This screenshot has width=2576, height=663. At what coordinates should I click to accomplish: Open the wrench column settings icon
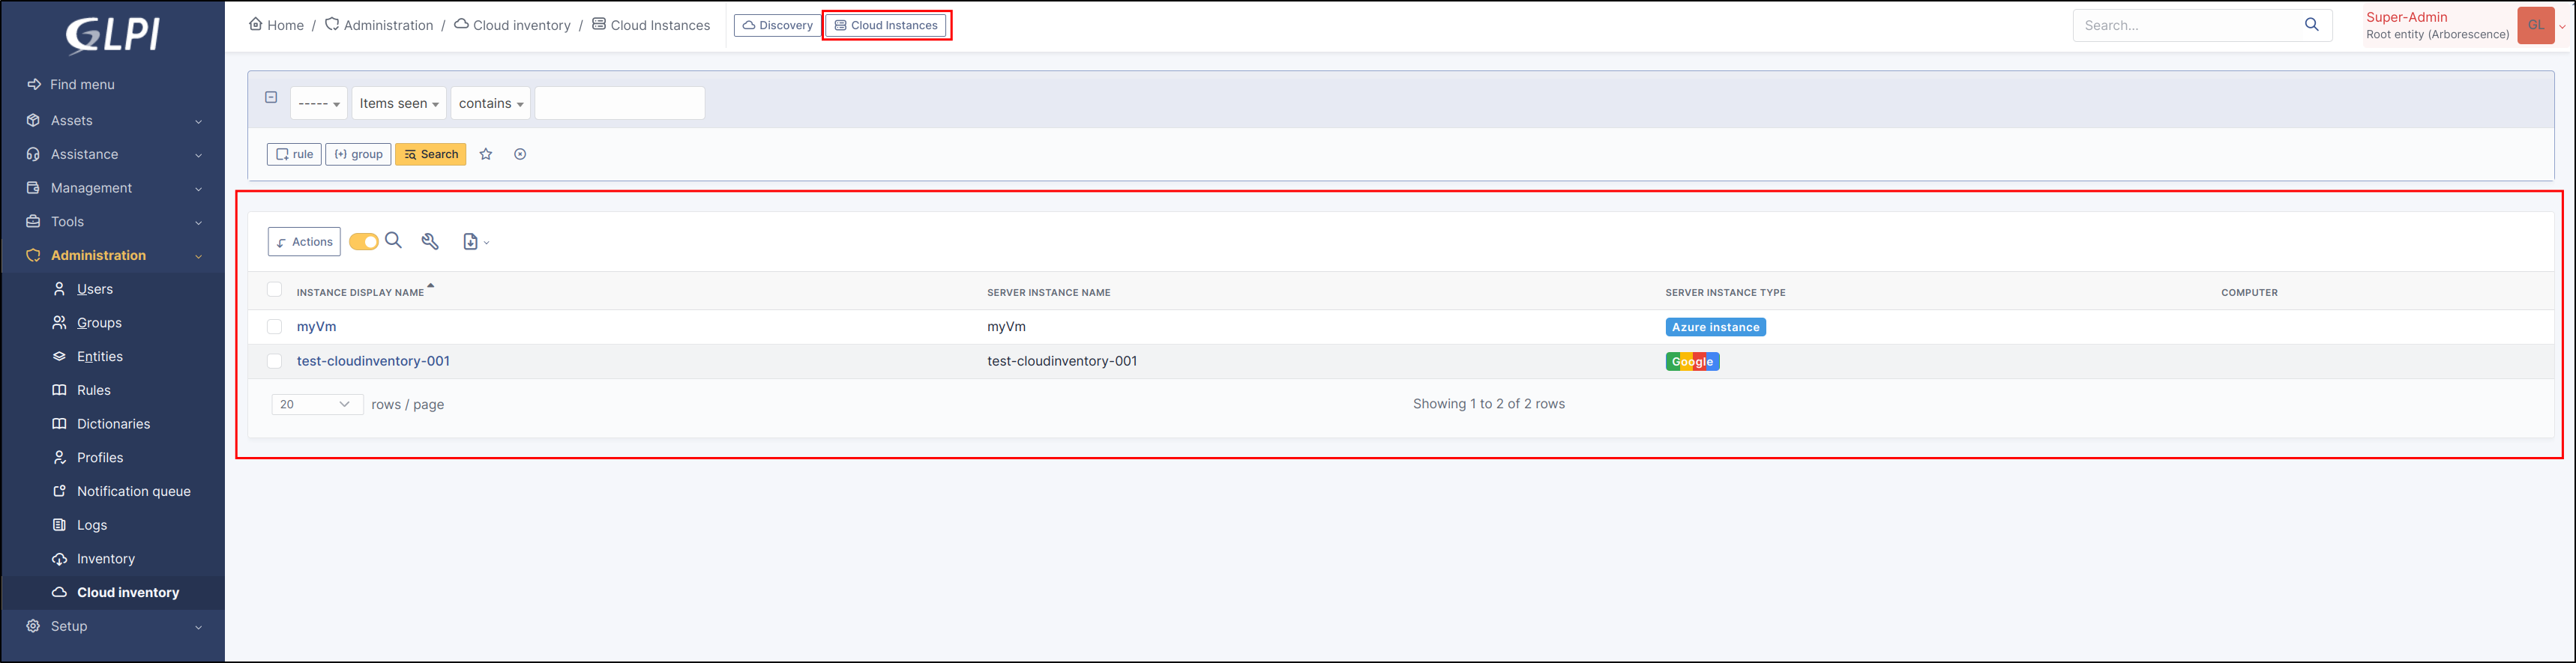coord(430,241)
